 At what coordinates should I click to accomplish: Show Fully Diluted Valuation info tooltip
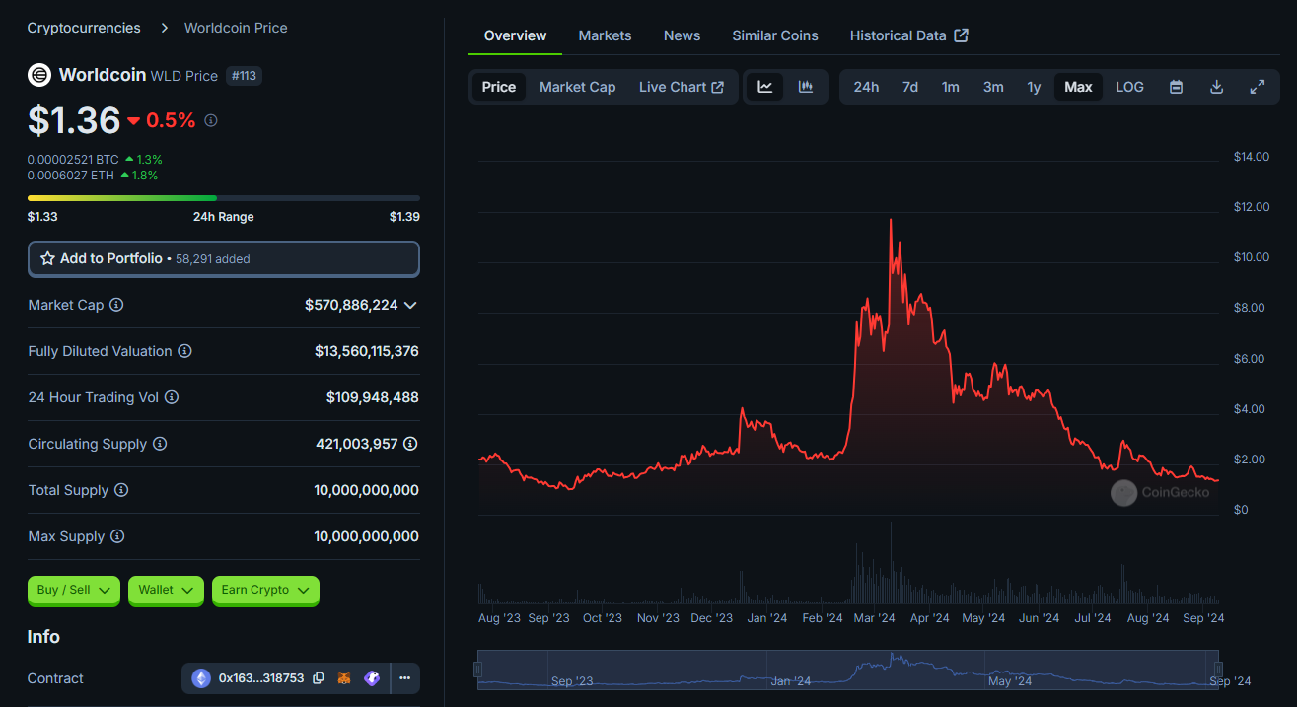point(184,351)
